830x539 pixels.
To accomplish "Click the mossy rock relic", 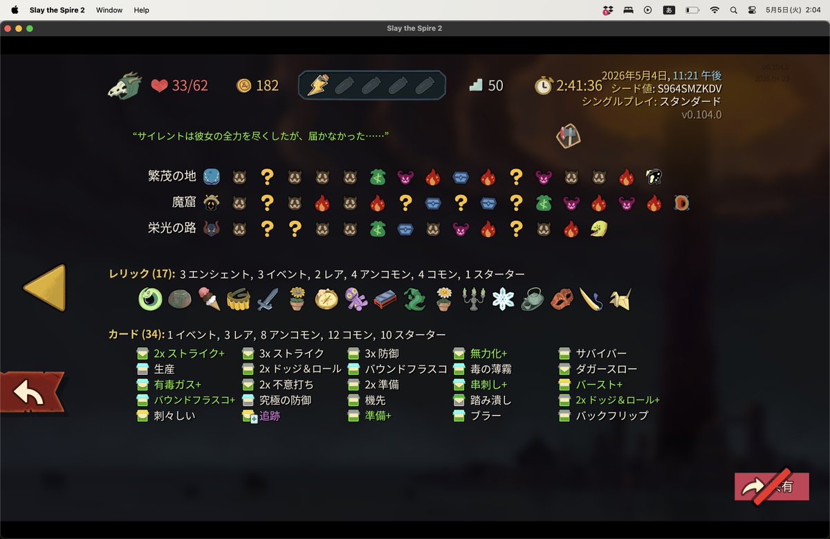I will pos(179,299).
